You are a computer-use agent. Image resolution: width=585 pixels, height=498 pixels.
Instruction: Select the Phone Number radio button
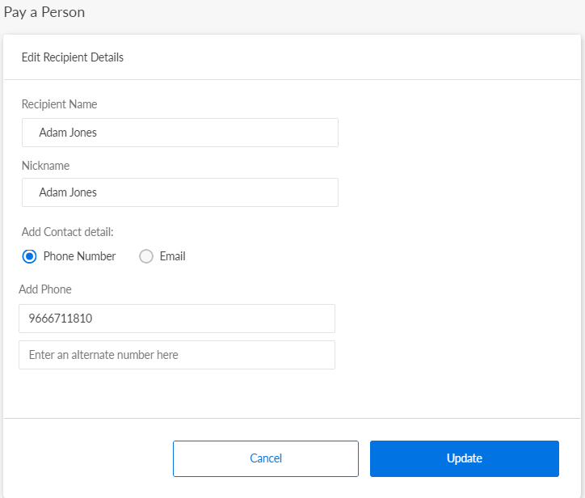pos(30,256)
